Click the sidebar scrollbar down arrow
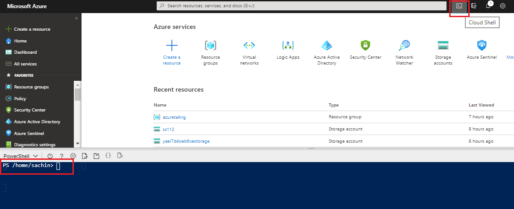The image size is (514, 209). point(78,144)
